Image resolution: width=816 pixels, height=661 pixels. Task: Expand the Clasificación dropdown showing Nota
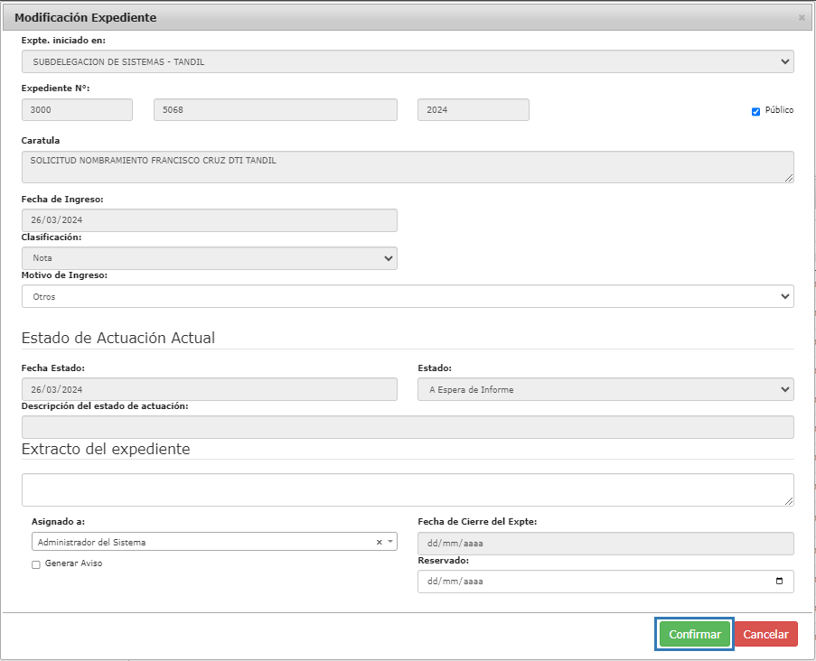209,258
